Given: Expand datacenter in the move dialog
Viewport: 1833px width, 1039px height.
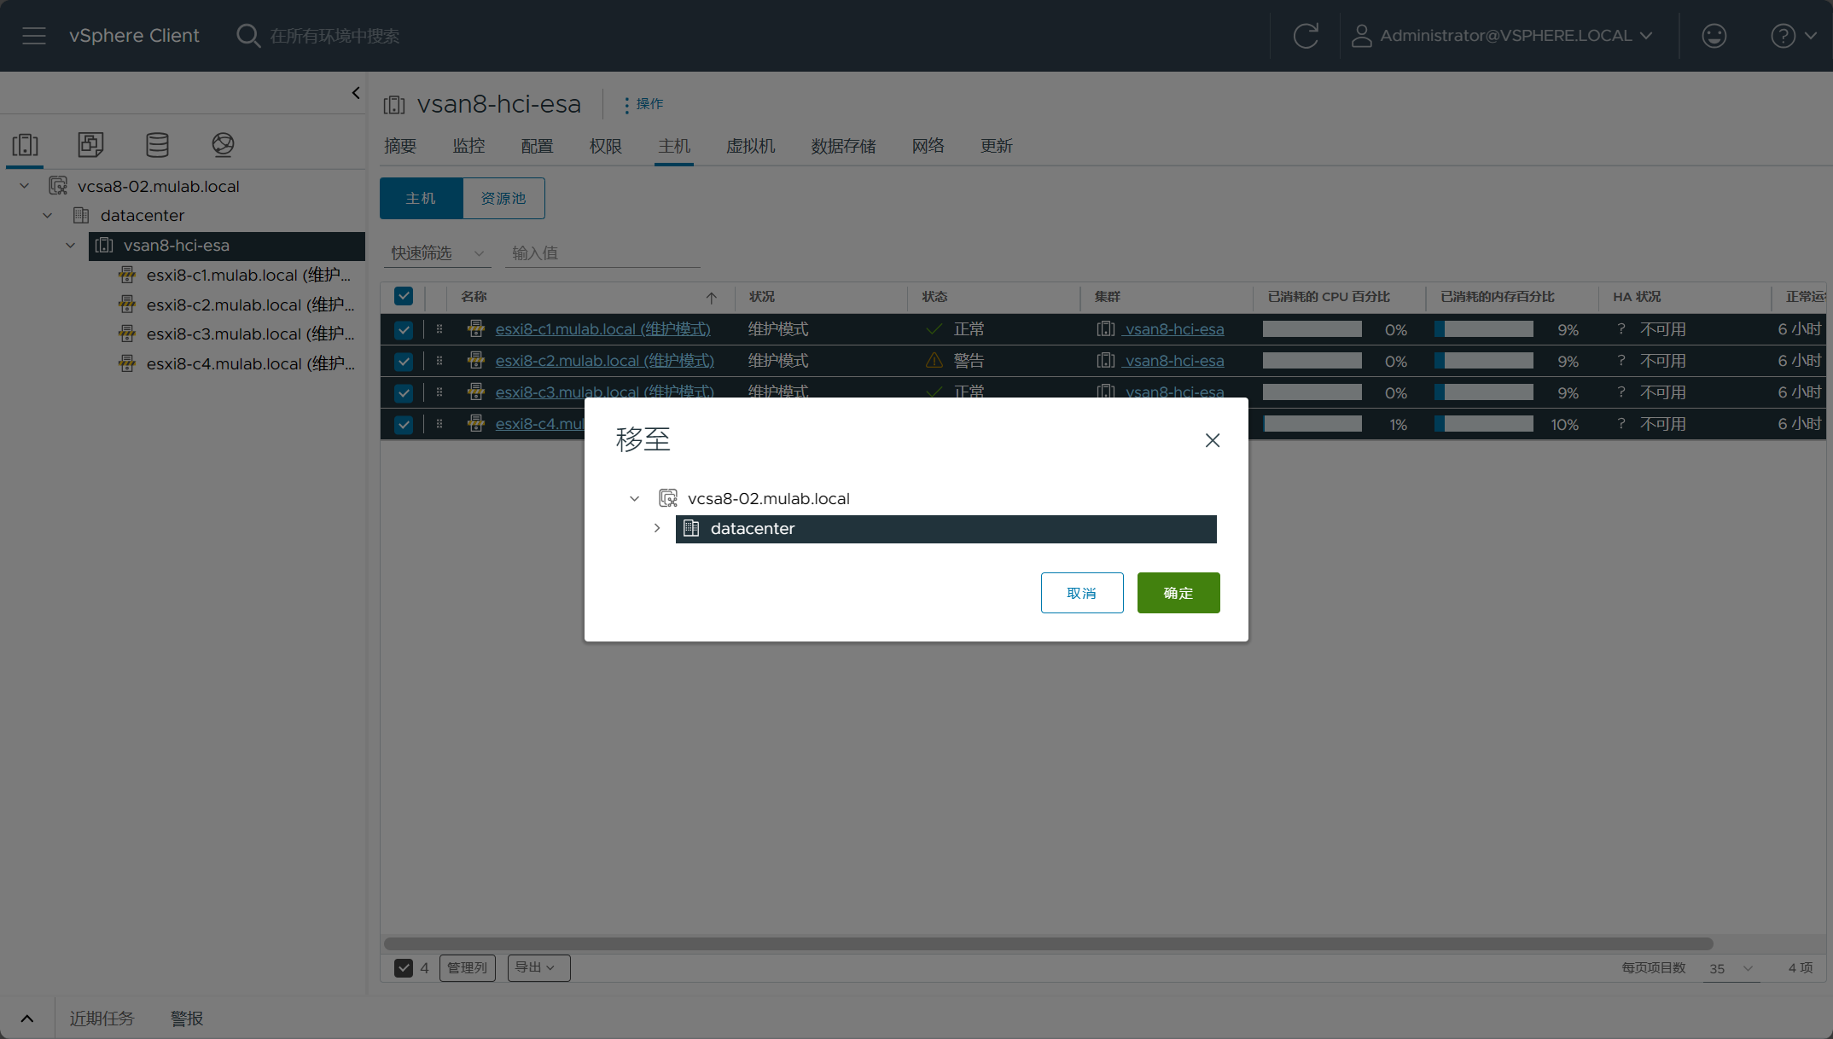Looking at the screenshot, I should coord(657,528).
